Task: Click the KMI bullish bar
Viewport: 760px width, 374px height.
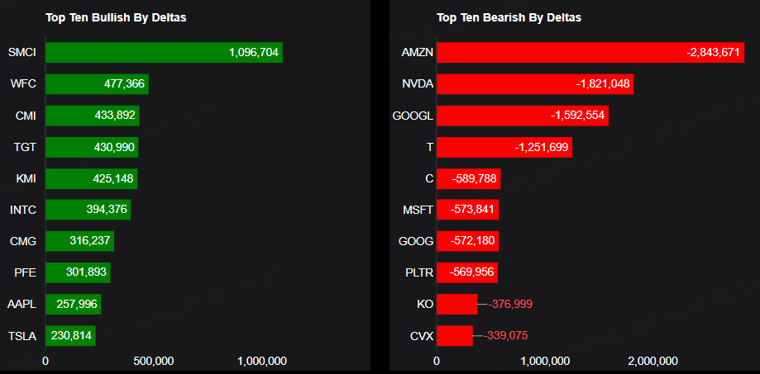Action: [x=92, y=178]
